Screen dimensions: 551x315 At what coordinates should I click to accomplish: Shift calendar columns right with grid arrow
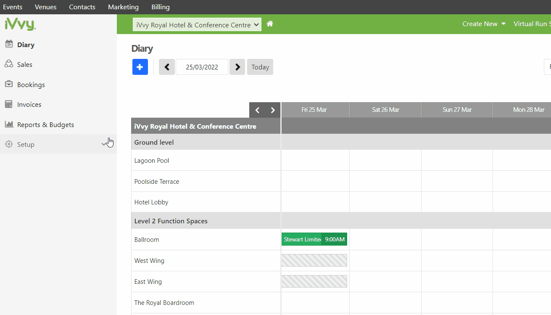click(x=273, y=110)
